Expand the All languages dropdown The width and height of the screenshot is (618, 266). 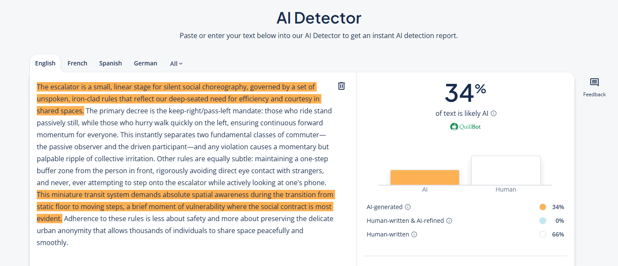point(176,63)
